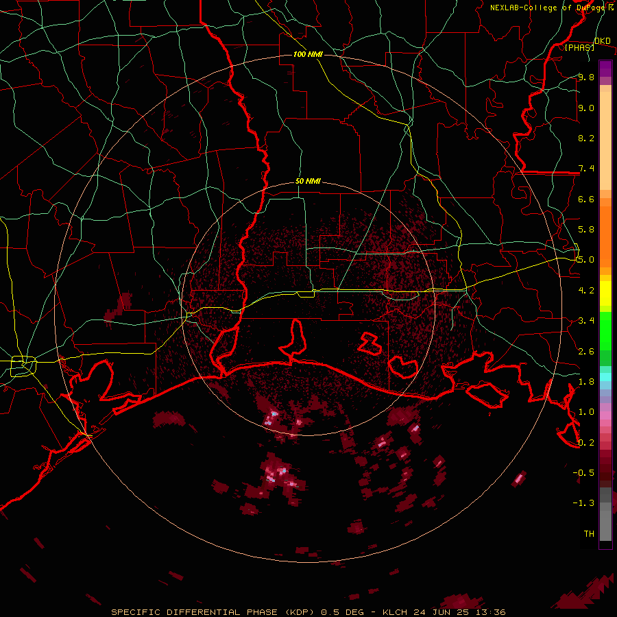This screenshot has width=617, height=617.
Task: Click the 7.4 scale value
Action: click(x=586, y=169)
